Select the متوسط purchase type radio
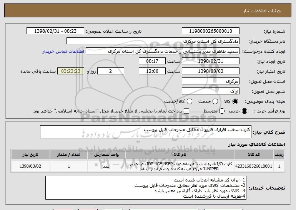This screenshot has height=210, width=296. (222, 111)
